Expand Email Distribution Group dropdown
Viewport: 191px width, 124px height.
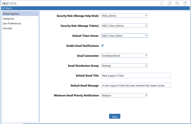[x=124, y=65]
